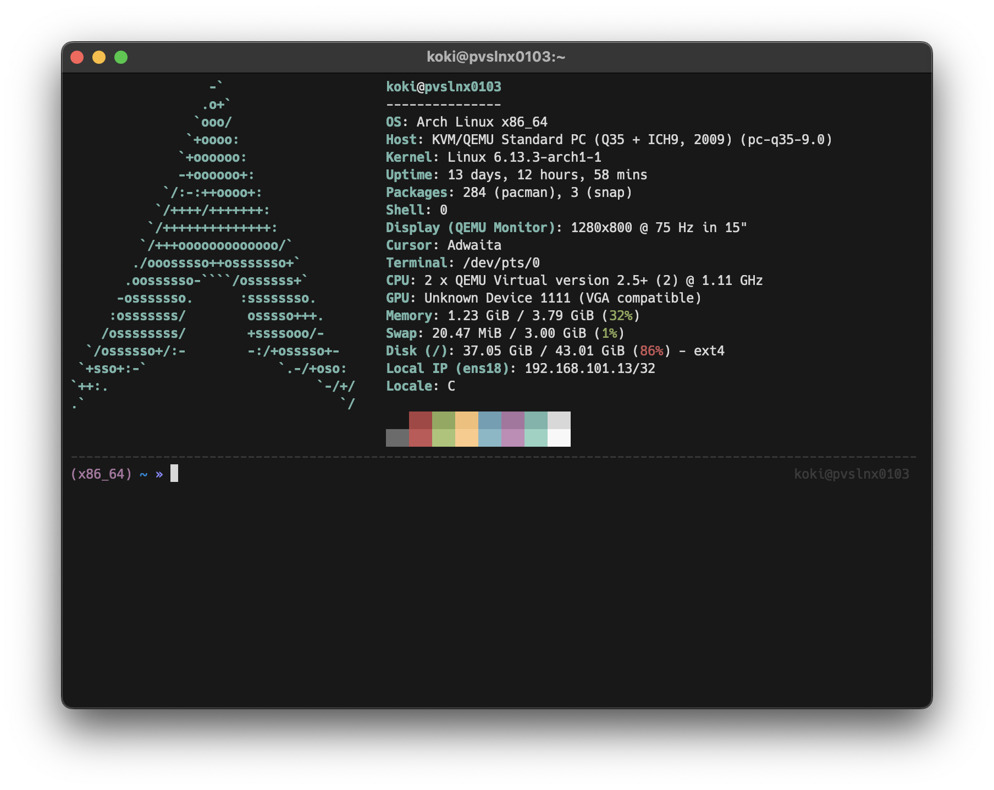Select the Local IP address 192.168.101.13/32

click(x=589, y=369)
